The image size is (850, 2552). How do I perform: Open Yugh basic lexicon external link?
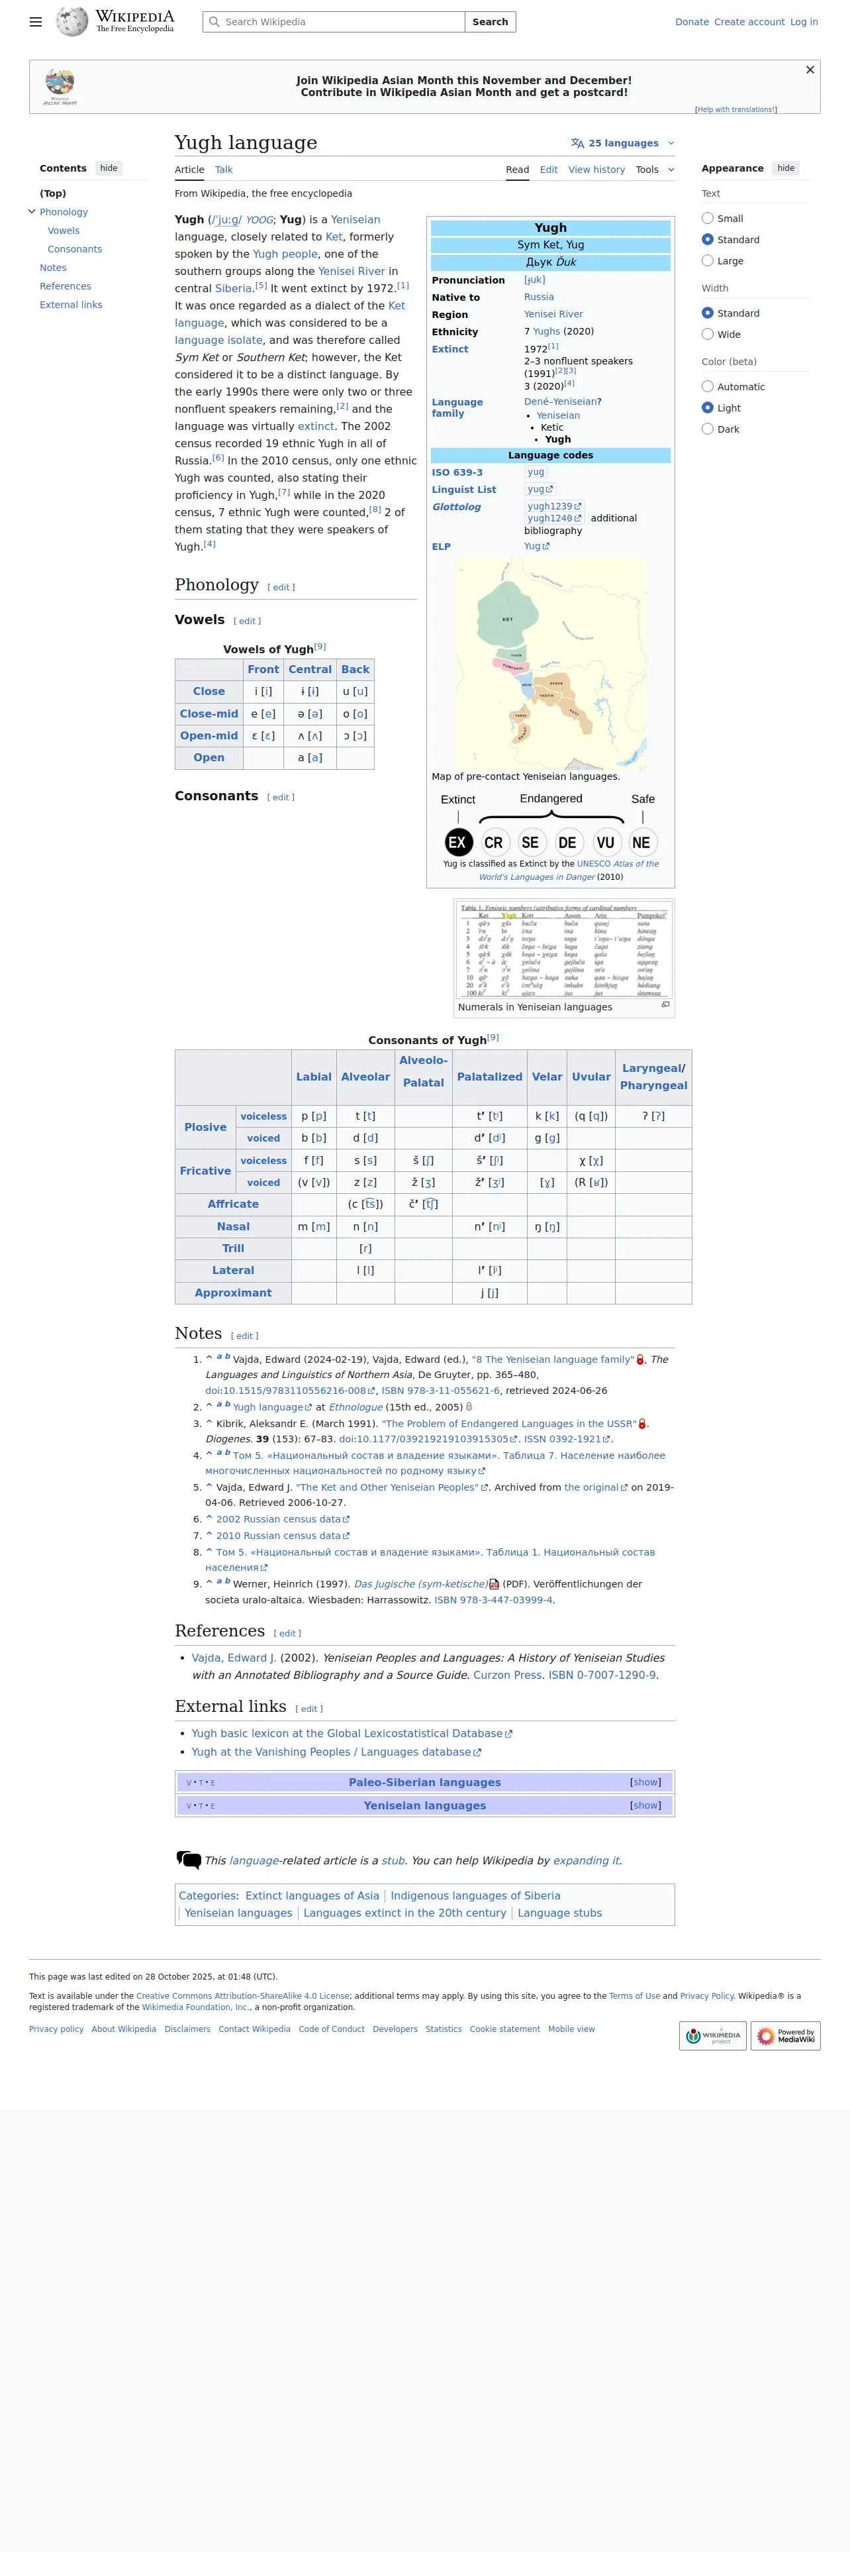tap(352, 1732)
